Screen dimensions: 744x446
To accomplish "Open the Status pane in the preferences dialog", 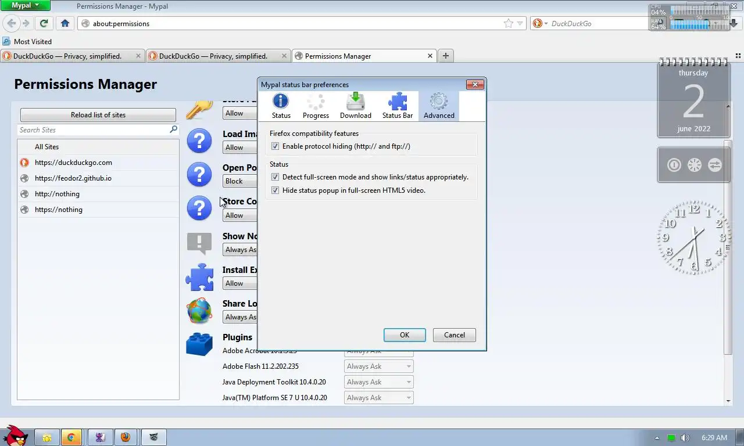I will 281,106.
